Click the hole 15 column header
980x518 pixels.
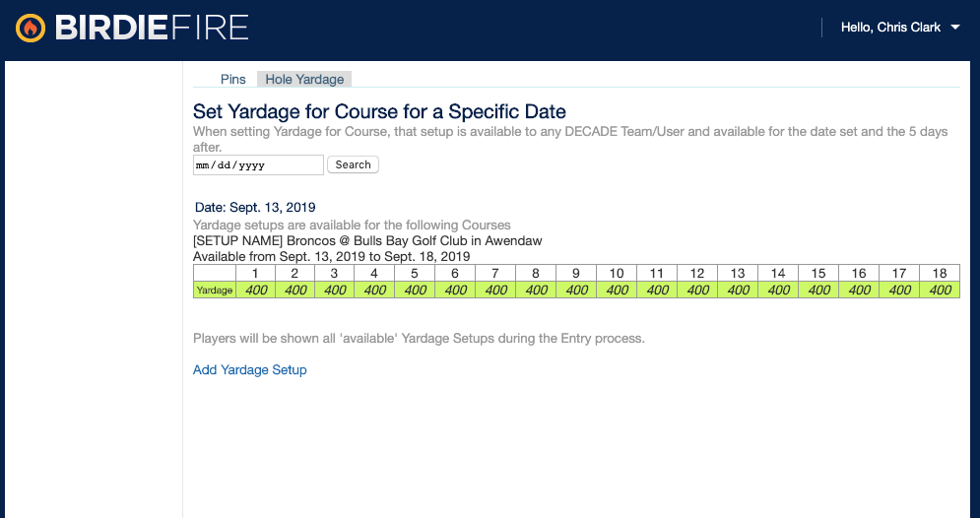[x=818, y=273]
